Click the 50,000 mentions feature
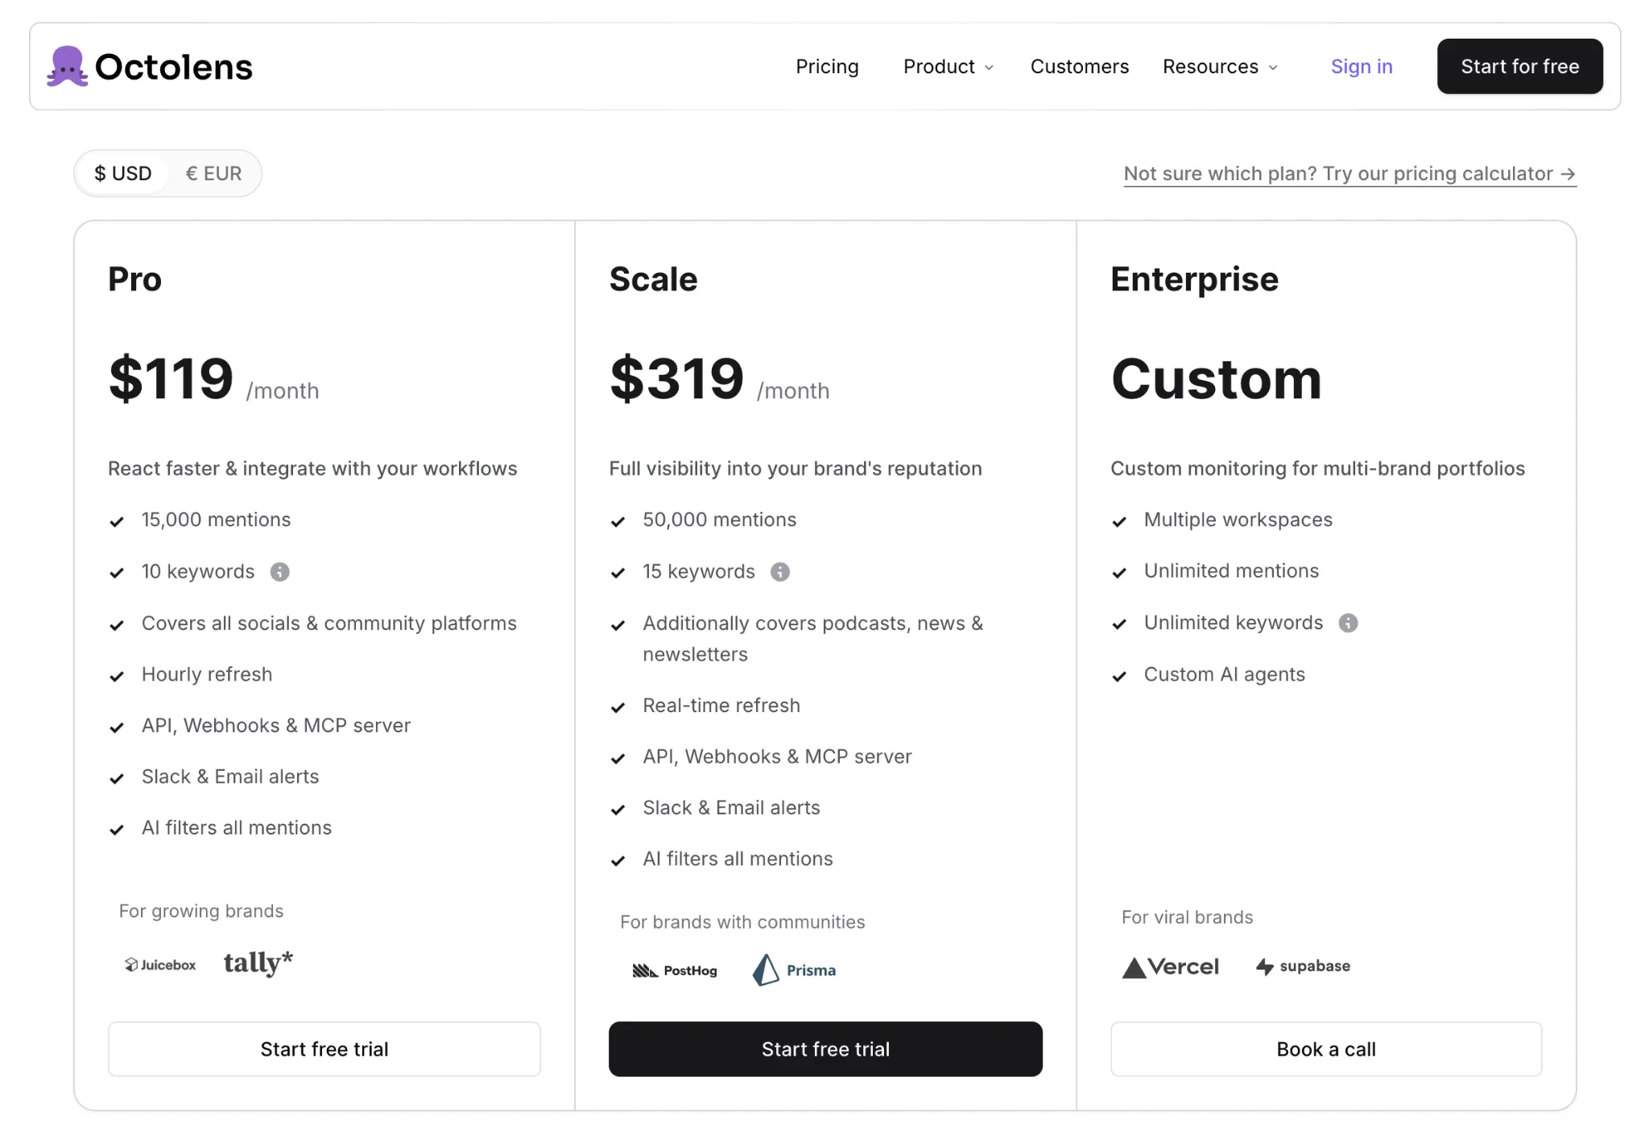The height and width of the screenshot is (1137, 1649). click(x=719, y=520)
